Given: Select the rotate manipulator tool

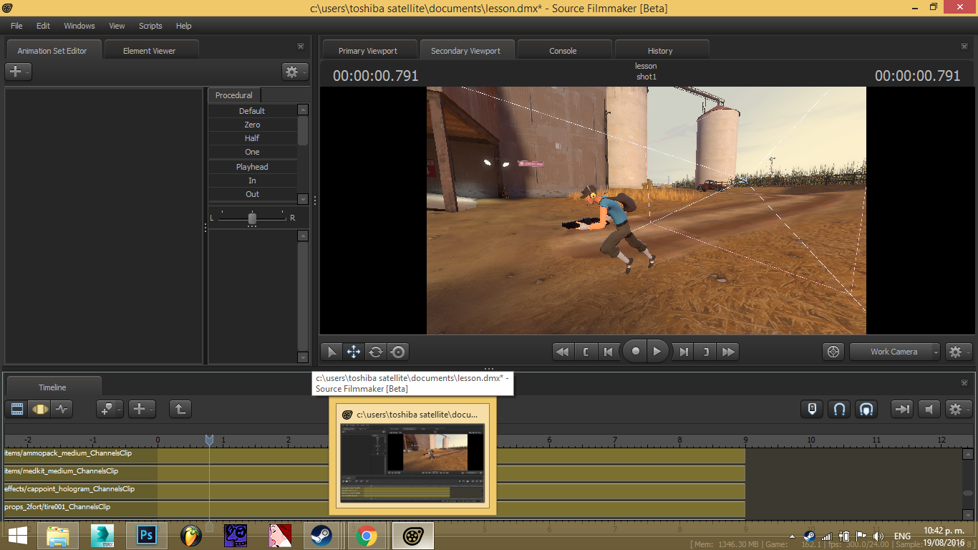Looking at the screenshot, I should [x=376, y=352].
